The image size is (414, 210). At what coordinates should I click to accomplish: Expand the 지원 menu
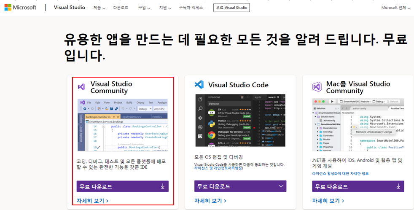click(x=165, y=8)
